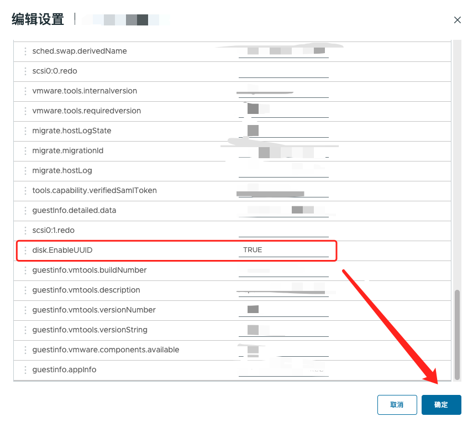Click the vmware.tools.requiredversion value field
This screenshot has height=427, width=473.
(283, 111)
